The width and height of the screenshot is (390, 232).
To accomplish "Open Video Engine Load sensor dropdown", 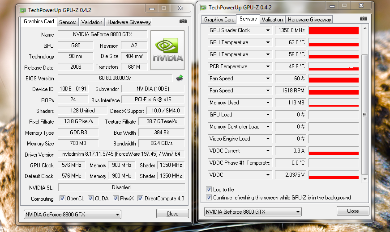I will (x=268, y=139).
